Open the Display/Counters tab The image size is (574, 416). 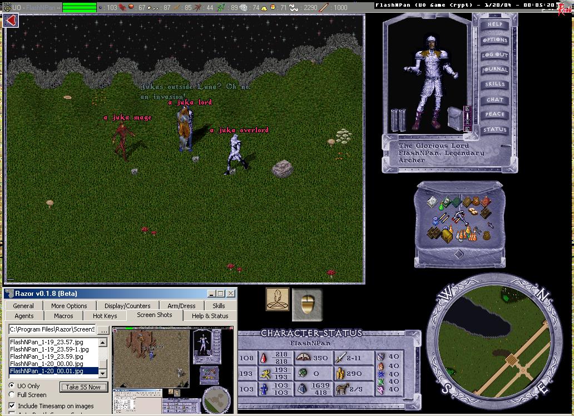pos(127,306)
